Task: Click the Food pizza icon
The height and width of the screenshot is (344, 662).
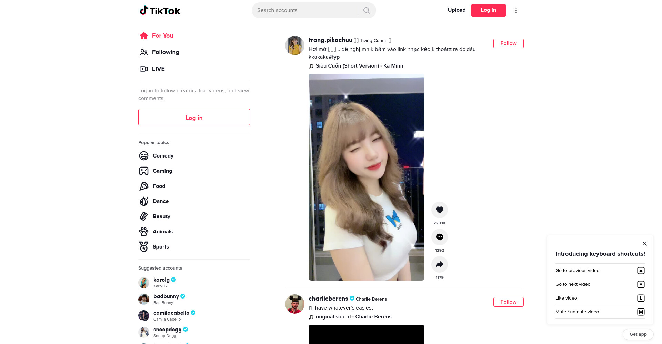Action: (144, 186)
